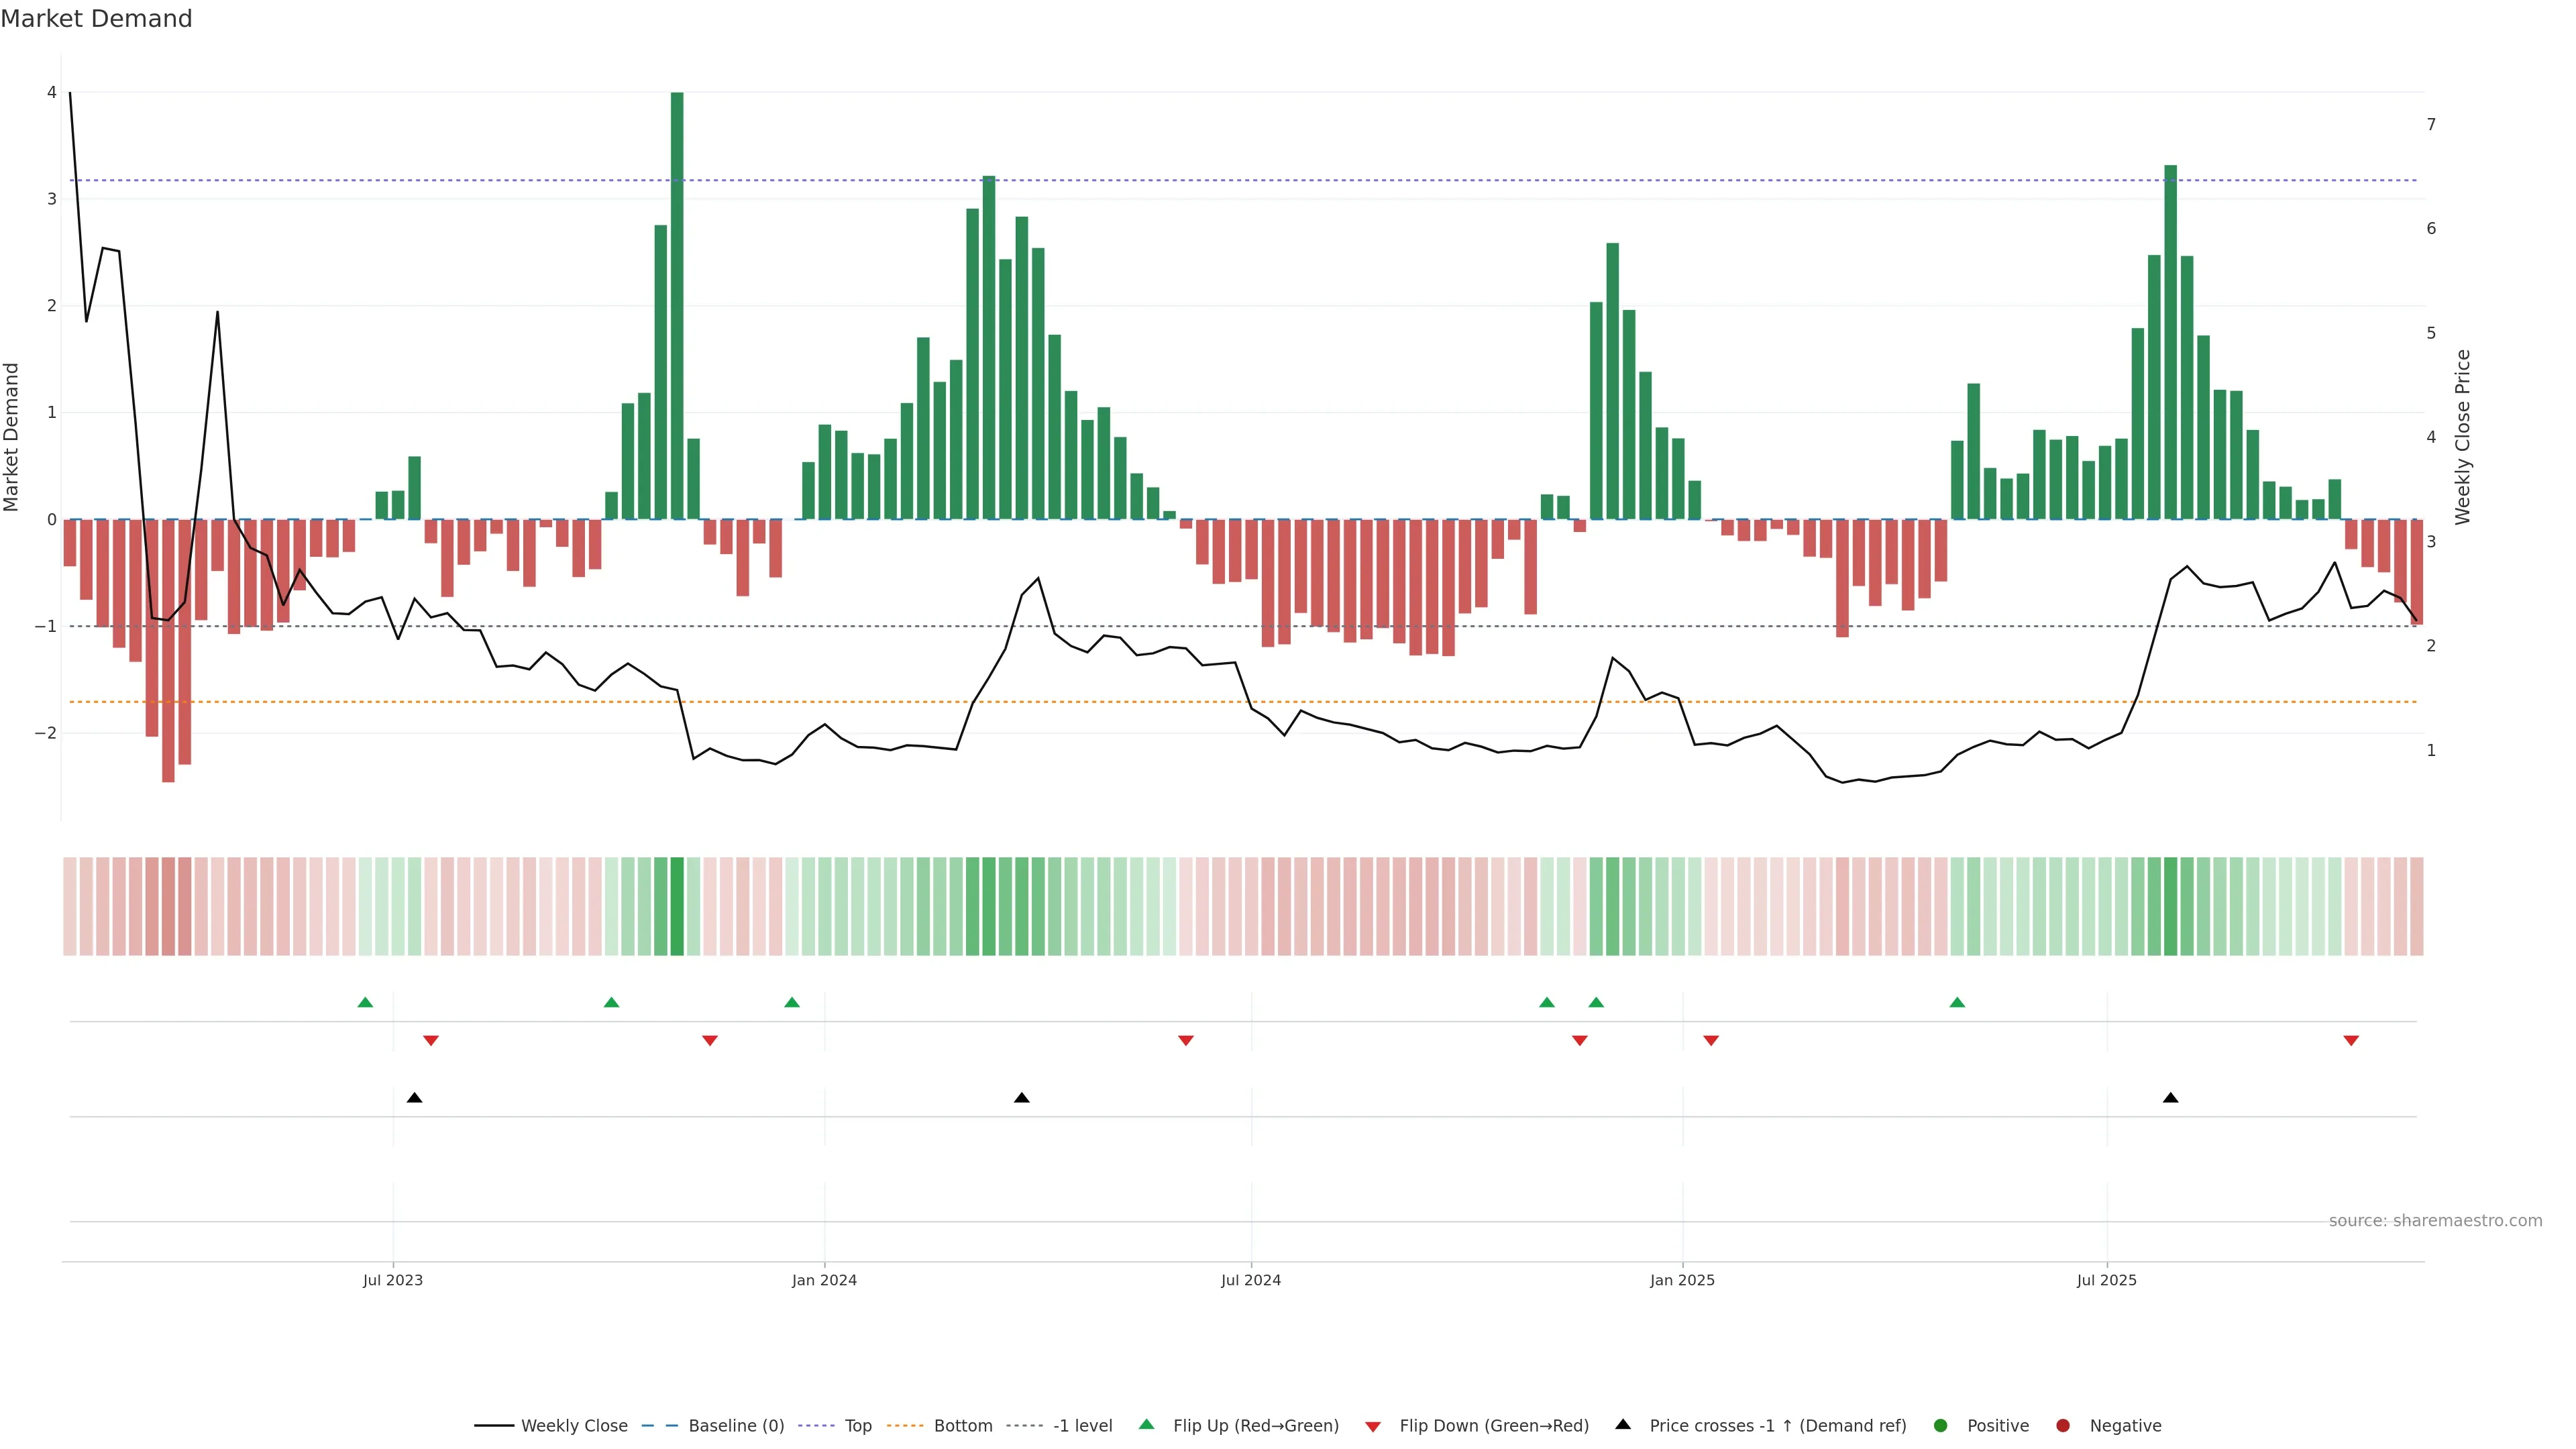Click the black Price crosses -1 legend icon
The height and width of the screenshot is (1449, 2576).
pos(1623,1425)
